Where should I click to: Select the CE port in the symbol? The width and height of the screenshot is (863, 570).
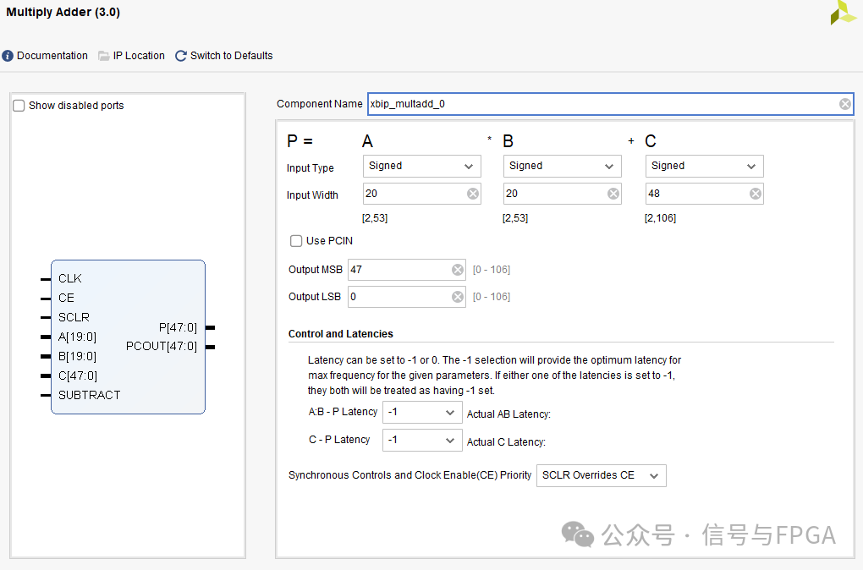[x=66, y=298]
